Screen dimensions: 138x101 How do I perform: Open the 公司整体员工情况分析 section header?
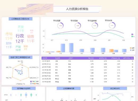point(20,19)
